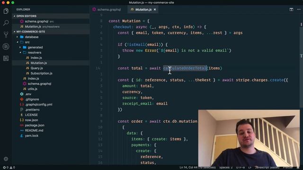Open the LICENSE file
The height and width of the screenshot is (170, 303).
point(31,115)
